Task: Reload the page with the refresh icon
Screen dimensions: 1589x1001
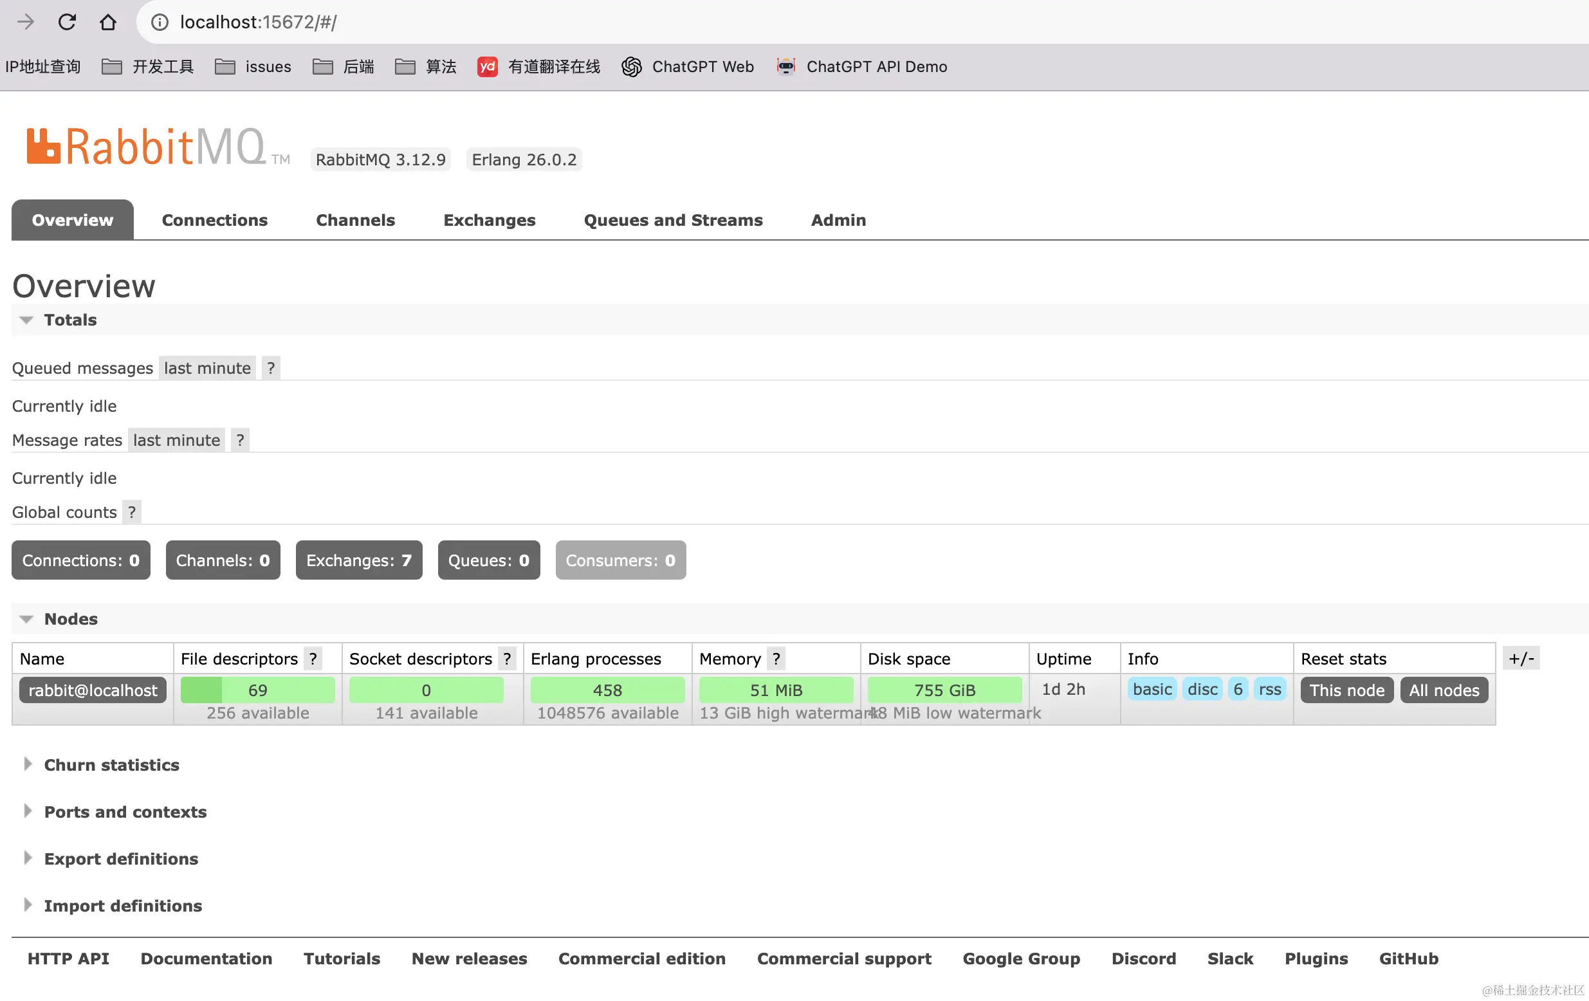Action: pyautogui.click(x=67, y=22)
